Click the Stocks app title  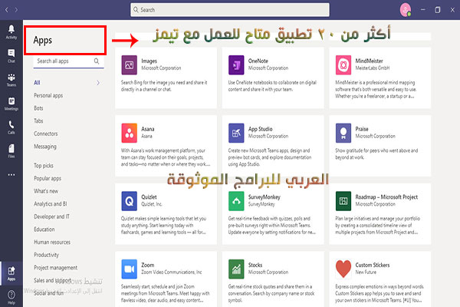[x=255, y=265]
